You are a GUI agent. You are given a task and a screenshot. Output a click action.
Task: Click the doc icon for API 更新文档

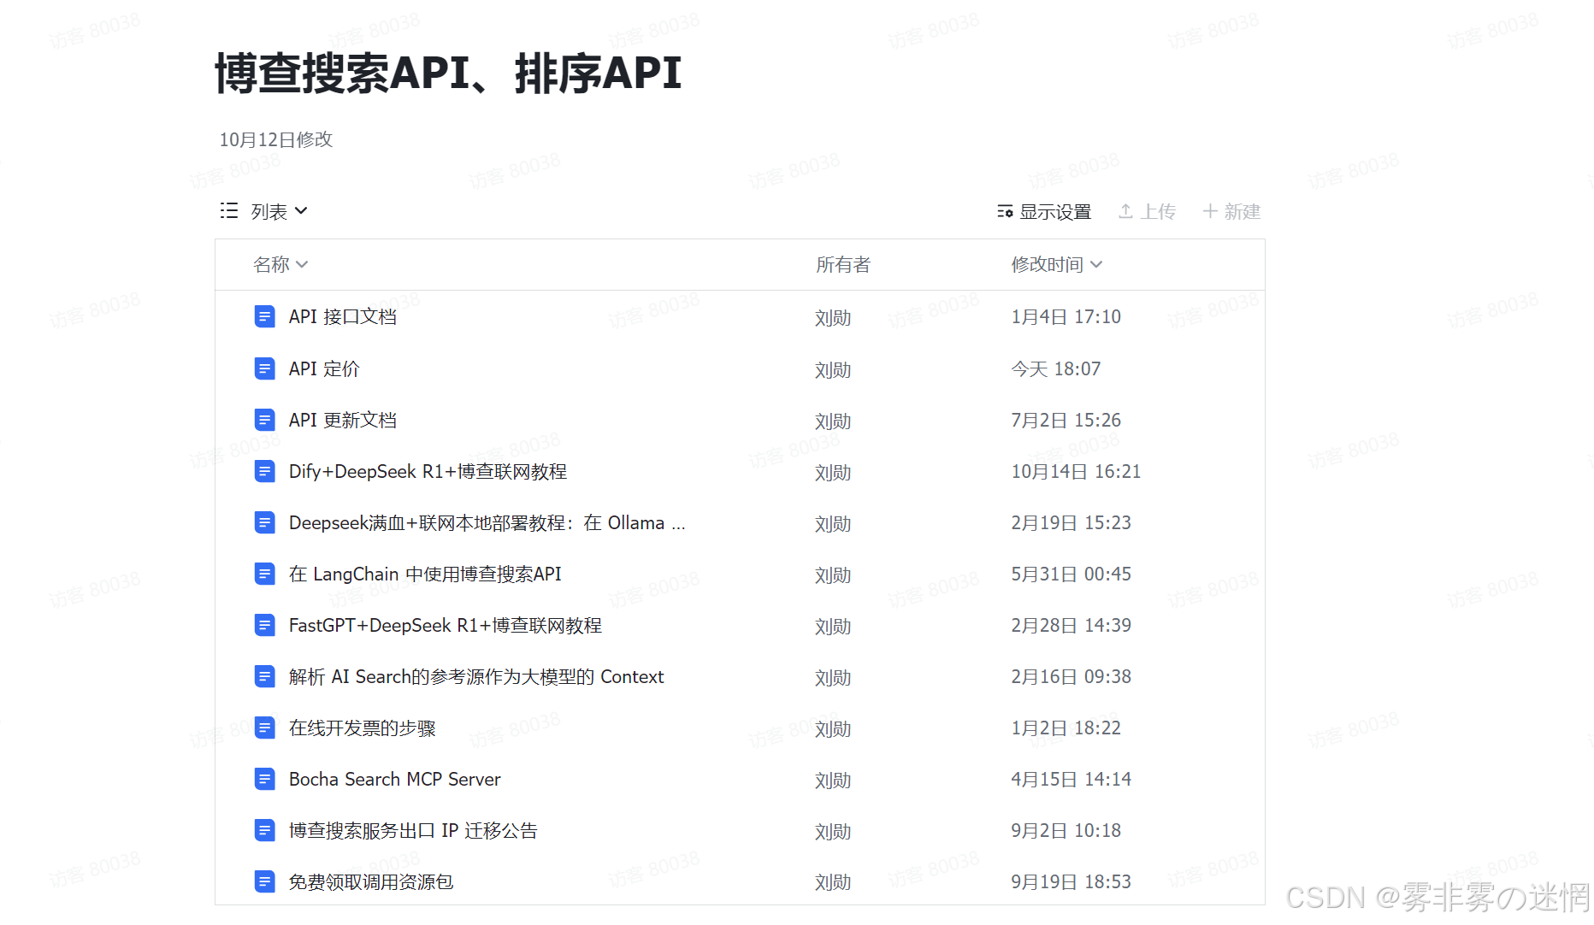pos(265,420)
